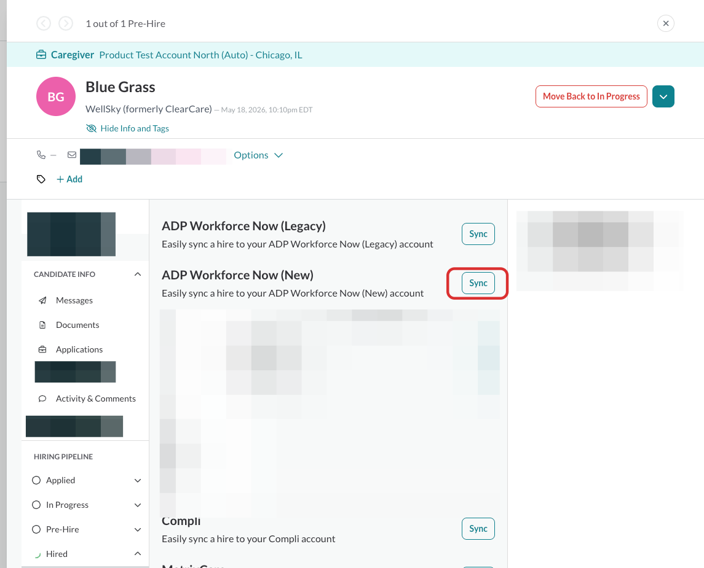Screen dimensions: 704x568
Task: Collapse the Candidate Info section
Action: [138, 274]
